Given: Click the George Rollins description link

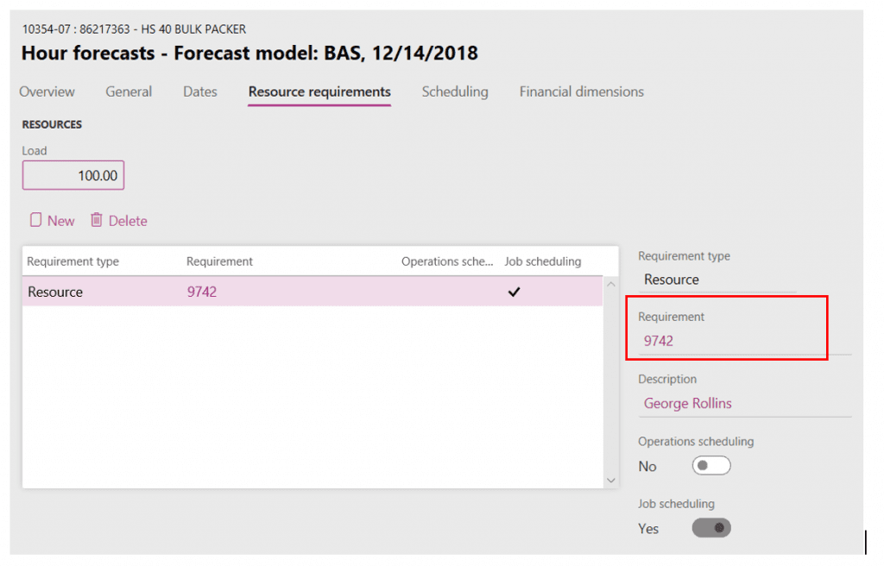Looking at the screenshot, I should click(687, 403).
